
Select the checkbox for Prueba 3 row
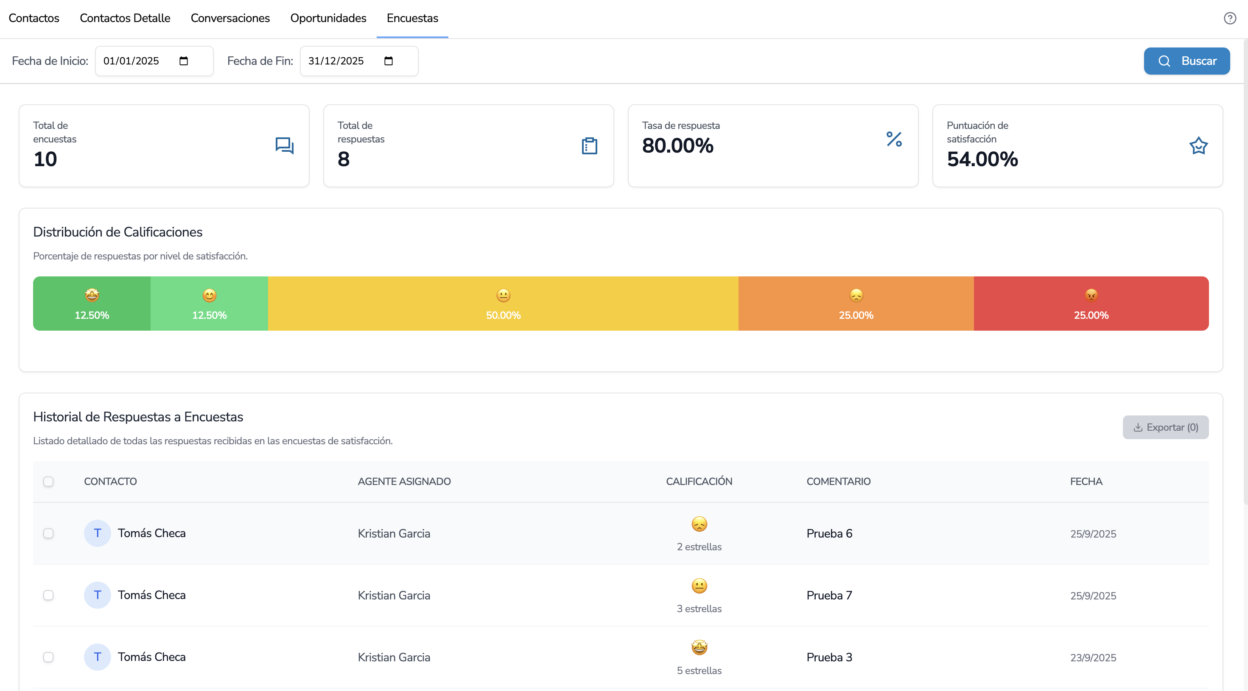48,657
